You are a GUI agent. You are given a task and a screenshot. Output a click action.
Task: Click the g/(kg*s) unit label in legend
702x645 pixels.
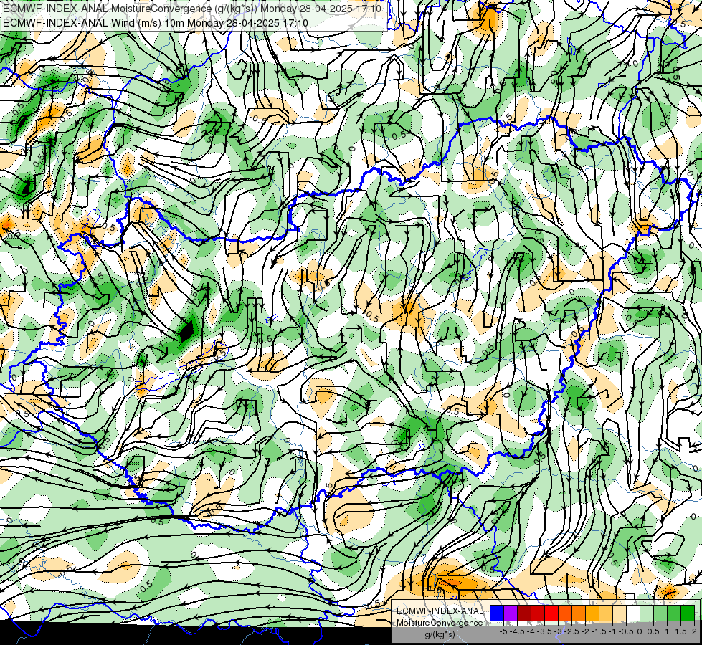coord(440,635)
